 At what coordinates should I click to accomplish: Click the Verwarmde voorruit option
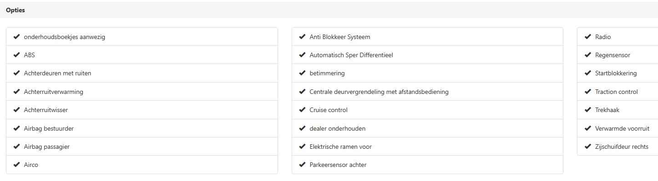coord(618,128)
